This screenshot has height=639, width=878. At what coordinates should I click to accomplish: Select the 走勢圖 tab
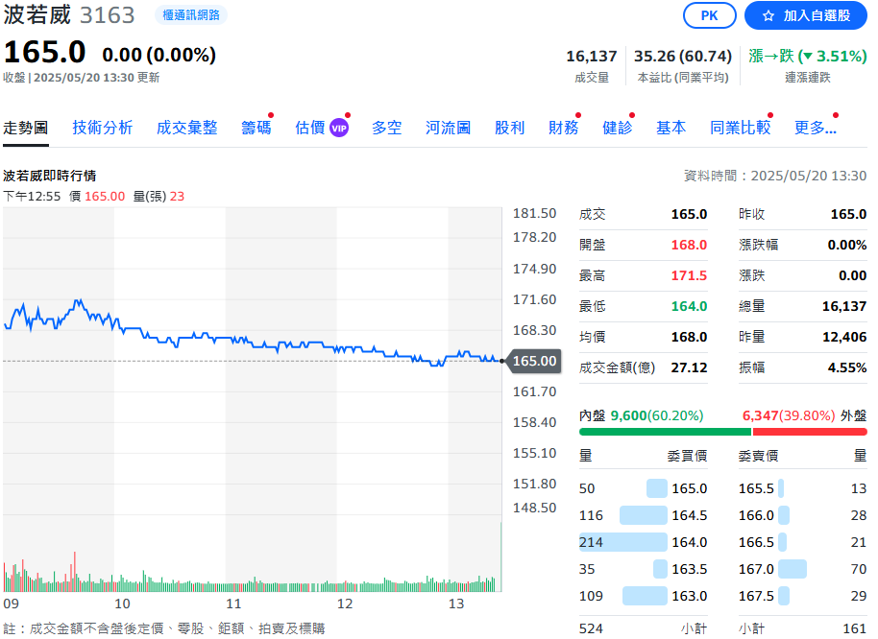coord(25,128)
